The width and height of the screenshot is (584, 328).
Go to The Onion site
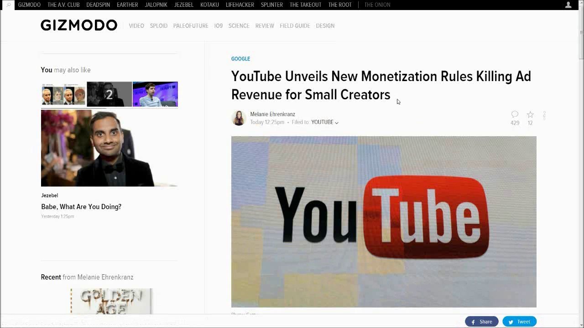click(377, 5)
